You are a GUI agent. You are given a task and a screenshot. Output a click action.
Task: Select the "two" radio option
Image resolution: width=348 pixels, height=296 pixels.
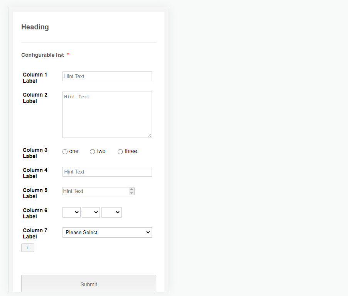point(92,151)
